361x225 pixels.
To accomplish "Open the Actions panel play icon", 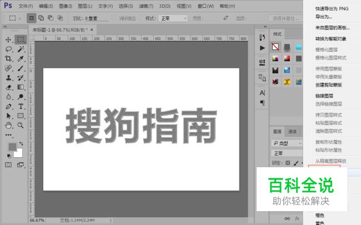I will [262, 48].
